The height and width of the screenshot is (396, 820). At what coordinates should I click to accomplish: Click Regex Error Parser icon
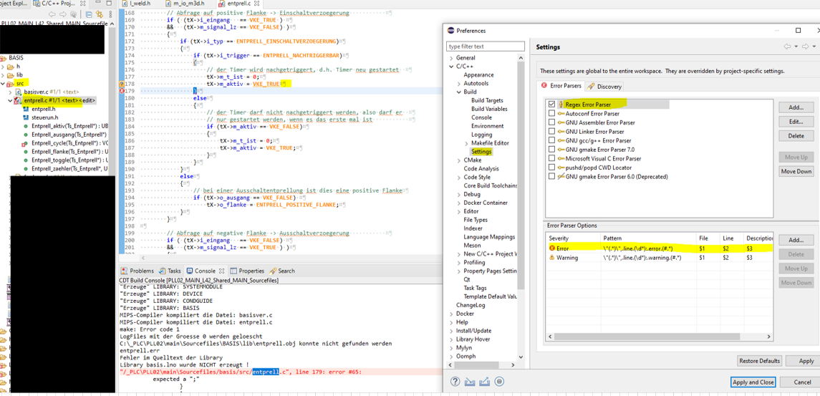point(561,105)
